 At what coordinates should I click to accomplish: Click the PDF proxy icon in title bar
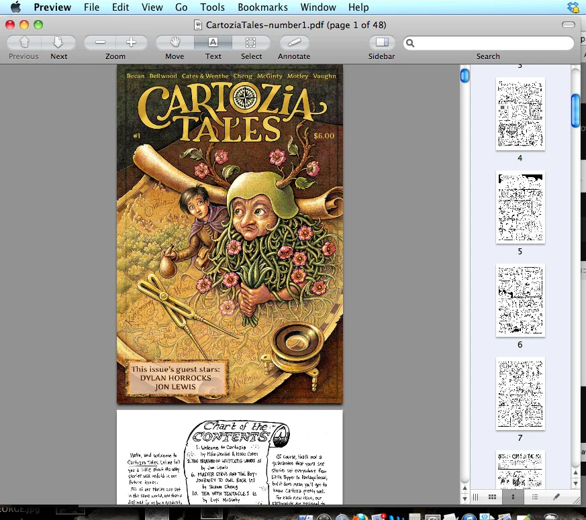pos(198,25)
